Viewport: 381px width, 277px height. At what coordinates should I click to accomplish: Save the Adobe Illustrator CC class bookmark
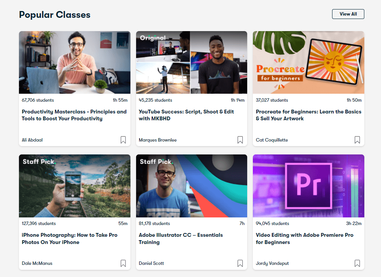pos(240,263)
